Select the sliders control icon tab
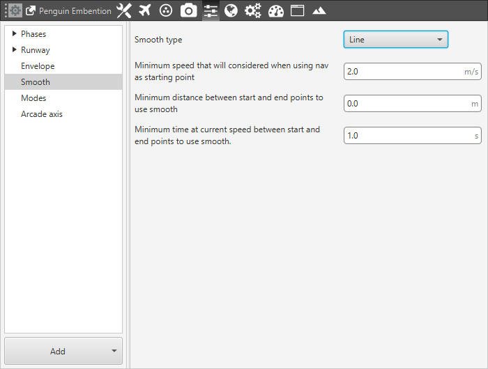 [211, 10]
